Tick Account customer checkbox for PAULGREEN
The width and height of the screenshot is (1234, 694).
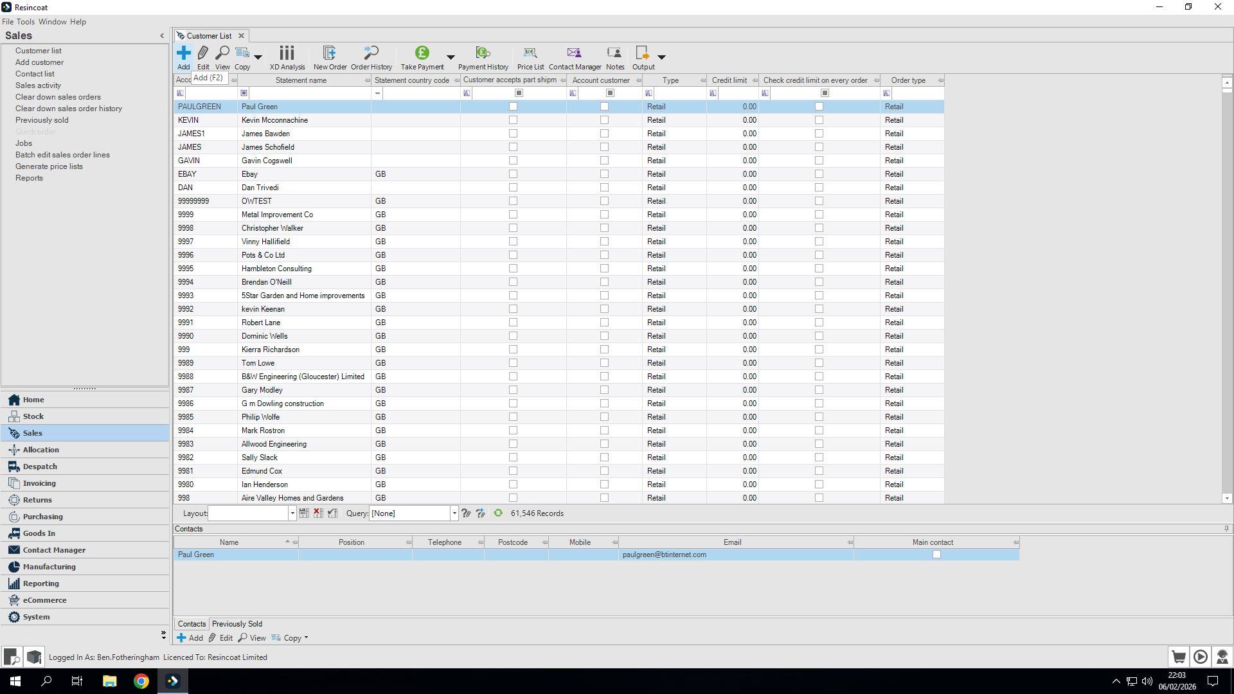(604, 107)
